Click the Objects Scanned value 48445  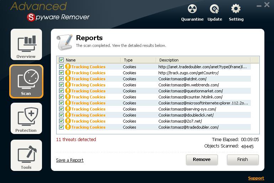coord(247,146)
